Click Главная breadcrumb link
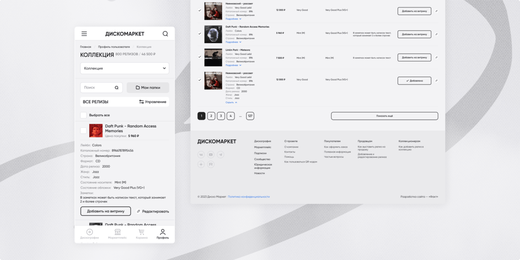The width and height of the screenshot is (520, 260). point(86,47)
